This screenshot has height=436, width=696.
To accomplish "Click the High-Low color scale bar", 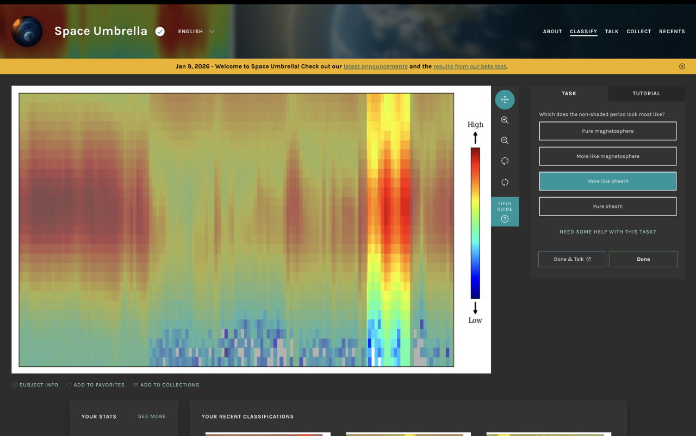I will [475, 223].
